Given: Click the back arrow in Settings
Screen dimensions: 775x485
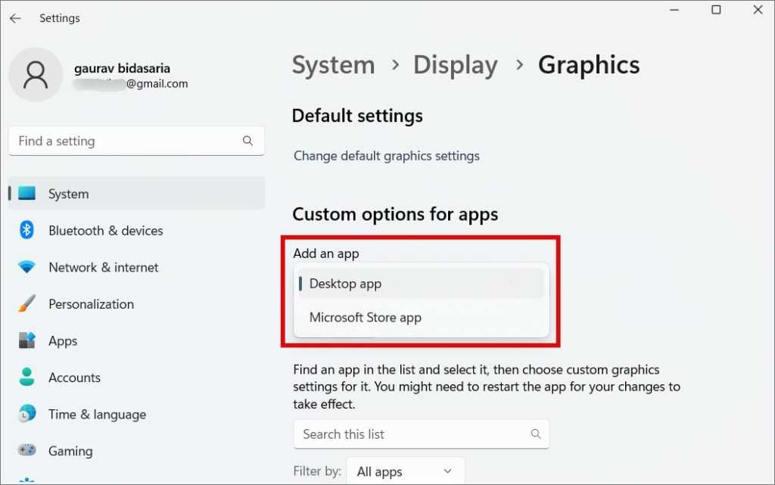Looking at the screenshot, I should tap(15, 18).
